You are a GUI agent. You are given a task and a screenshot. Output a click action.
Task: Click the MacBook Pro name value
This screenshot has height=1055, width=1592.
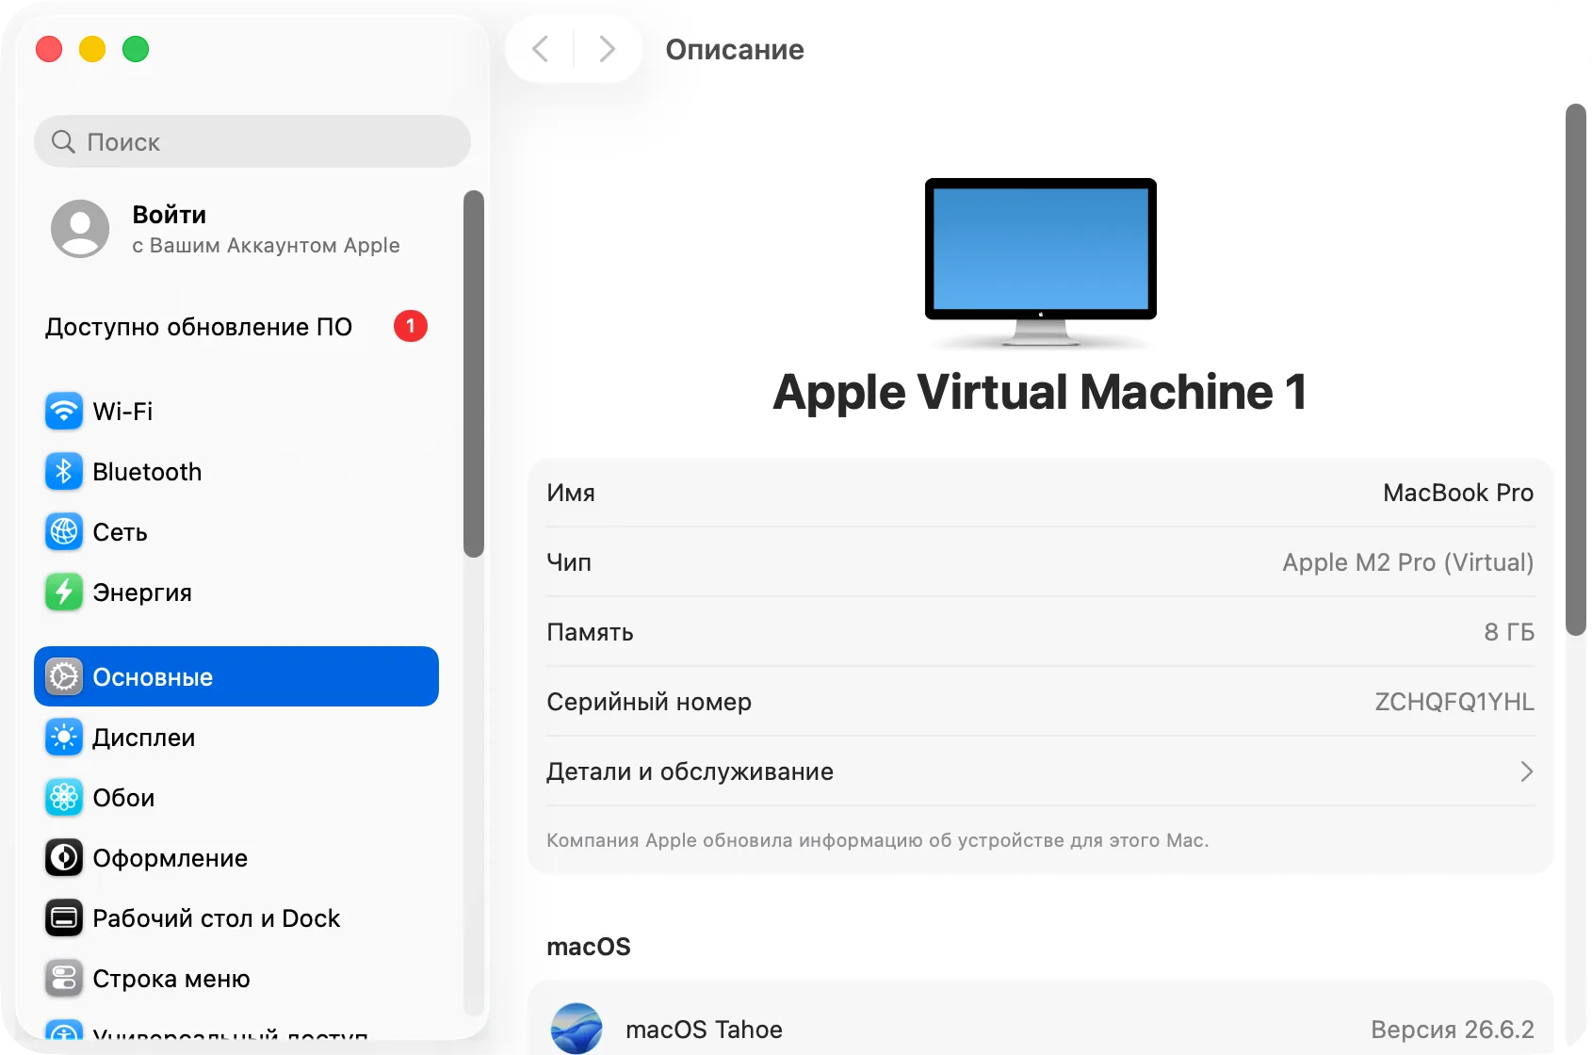tap(1458, 493)
